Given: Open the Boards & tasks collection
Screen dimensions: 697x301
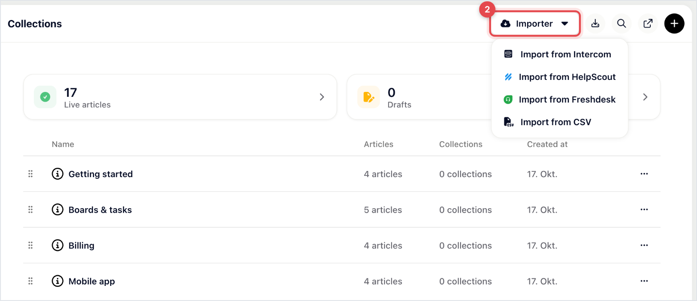Looking at the screenshot, I should (x=100, y=210).
